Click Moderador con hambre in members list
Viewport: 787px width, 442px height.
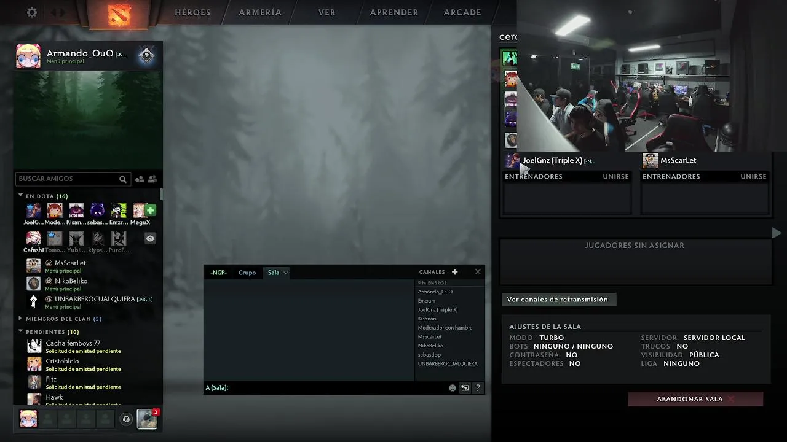click(445, 328)
